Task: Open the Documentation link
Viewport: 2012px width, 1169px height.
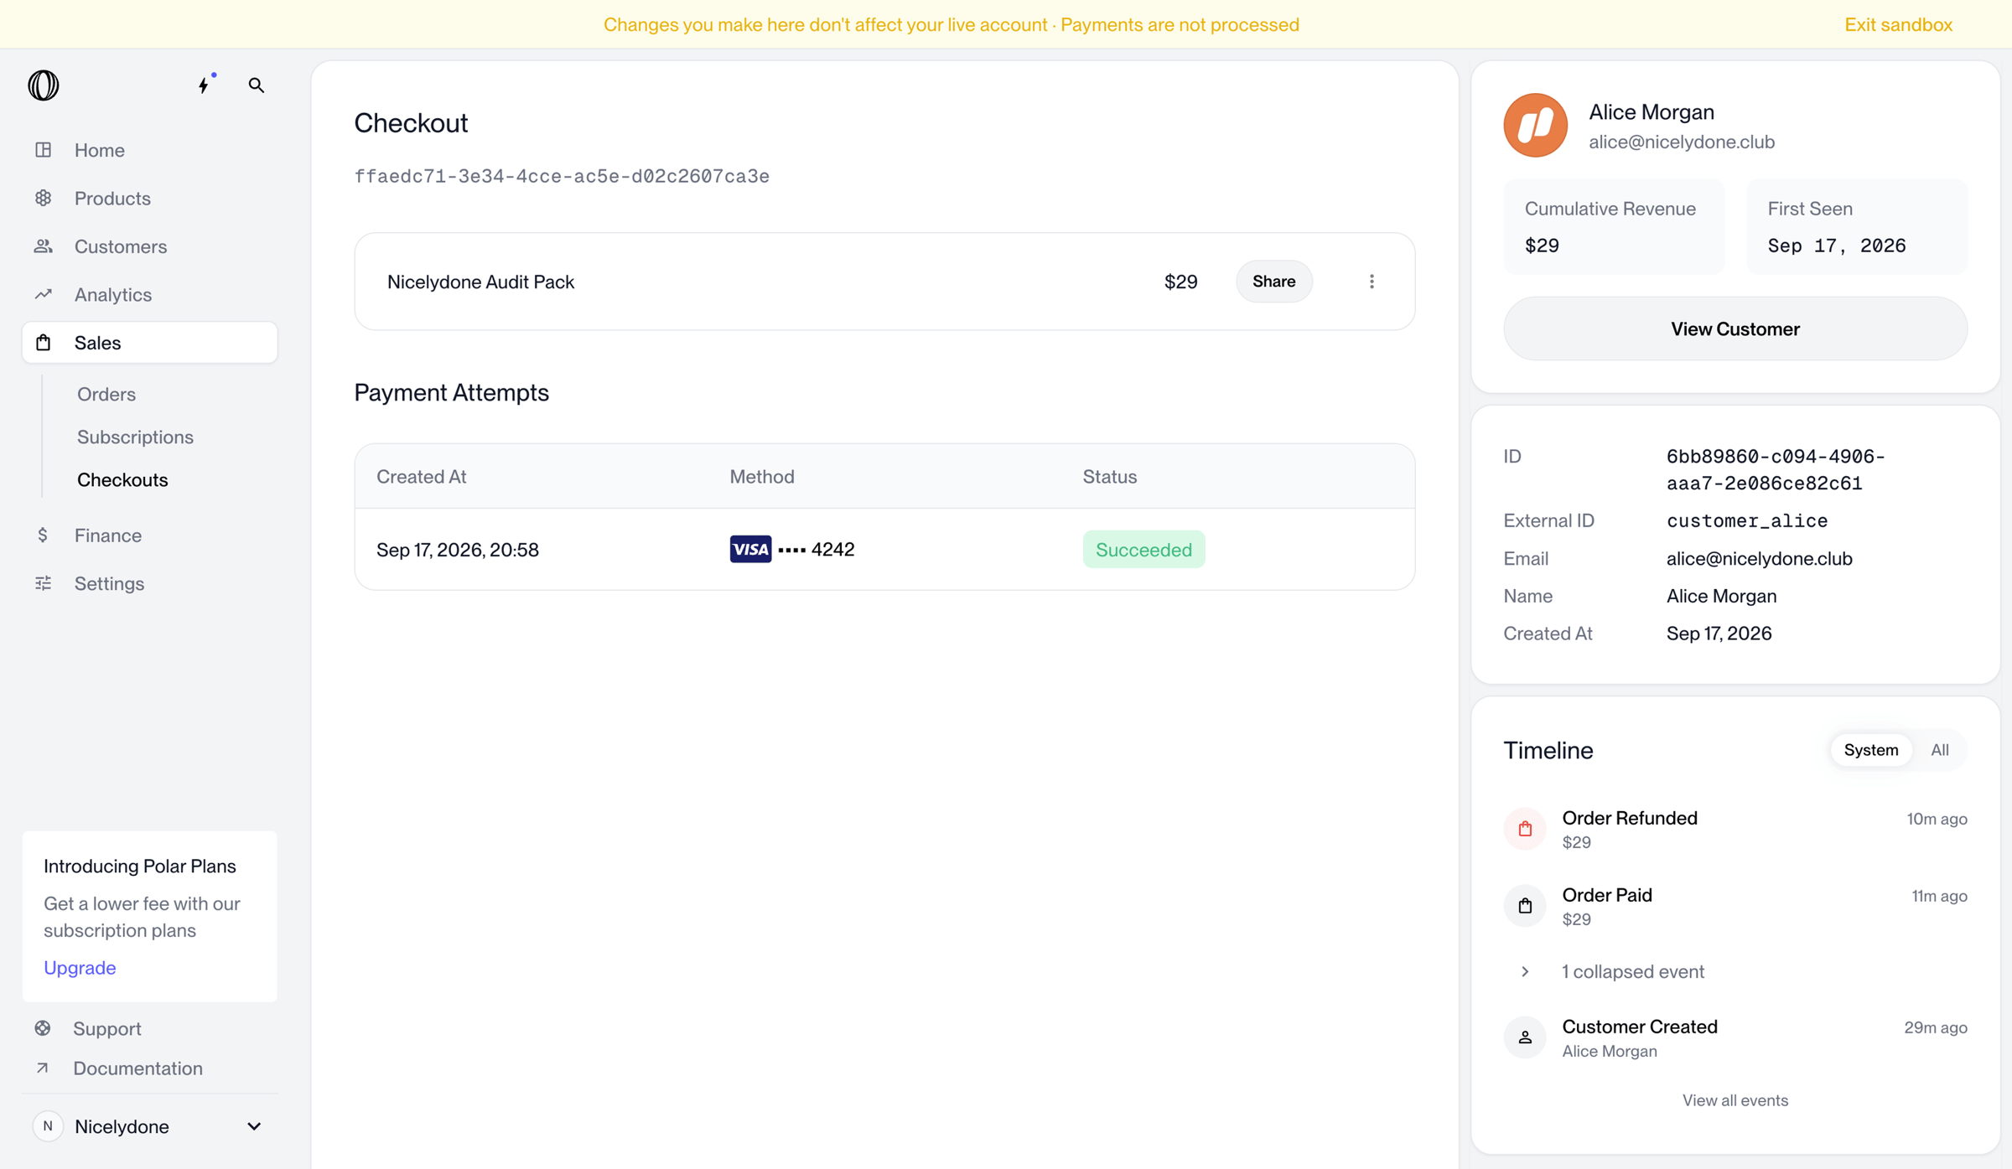Action: (x=137, y=1068)
